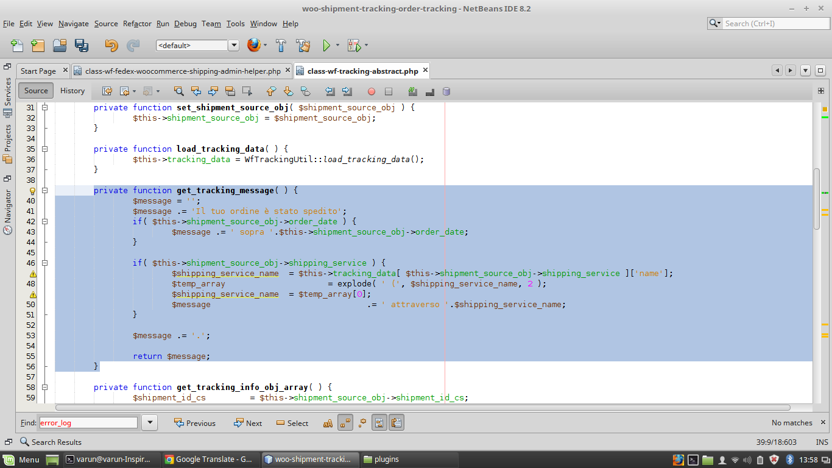The height and width of the screenshot is (468, 832).
Task: Collapse the get_tracking_info_obj_array function fold
Action: [45, 388]
